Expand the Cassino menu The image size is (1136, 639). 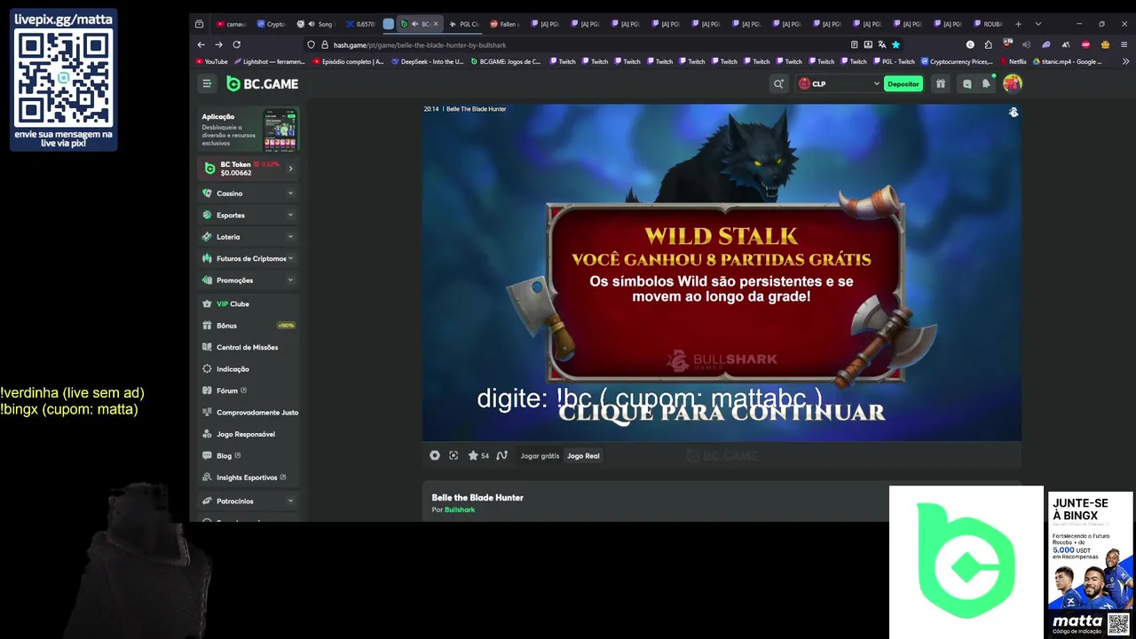tap(249, 193)
